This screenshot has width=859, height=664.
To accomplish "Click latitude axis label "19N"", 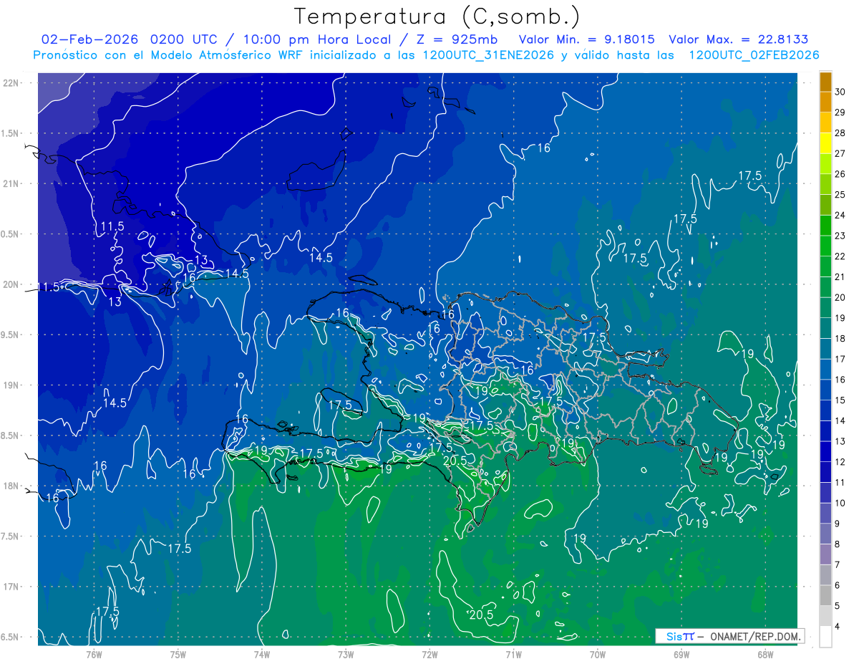I will (x=11, y=385).
